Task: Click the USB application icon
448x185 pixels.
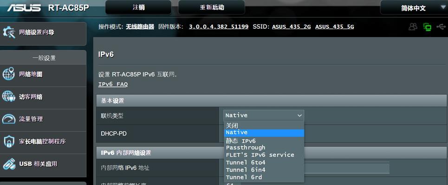Action: [8, 164]
